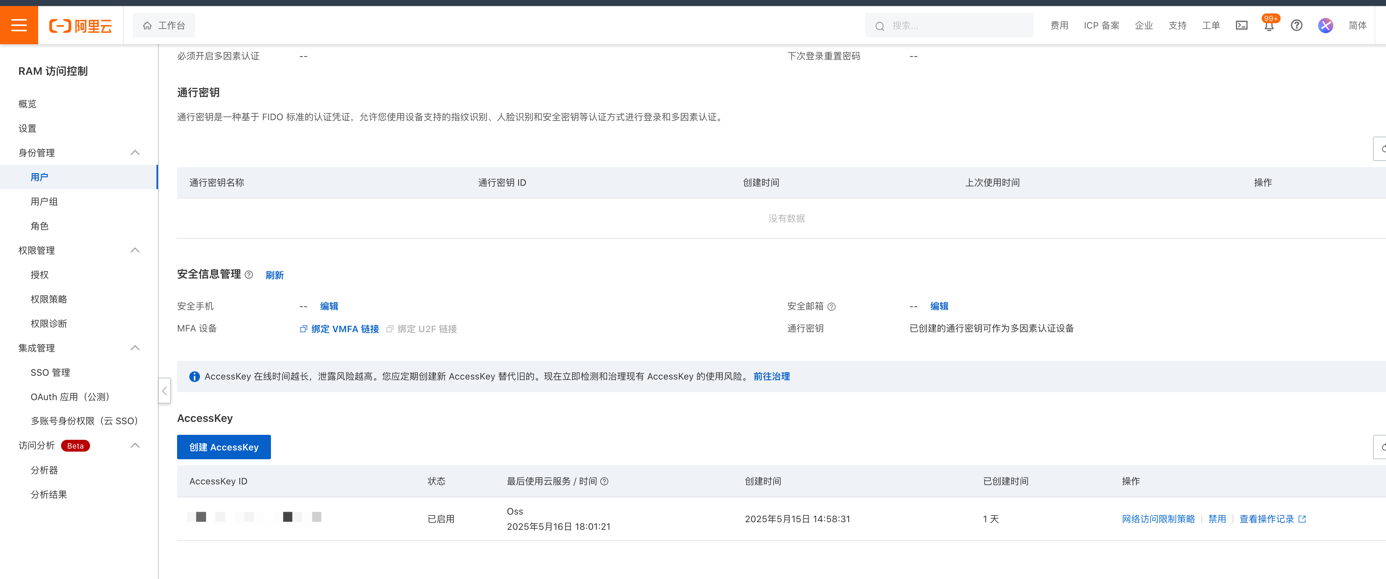Open the user avatar menu
Screen dimensions: 1386x579
(x=1325, y=25)
